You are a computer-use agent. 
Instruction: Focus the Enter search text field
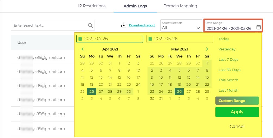tap(49, 25)
